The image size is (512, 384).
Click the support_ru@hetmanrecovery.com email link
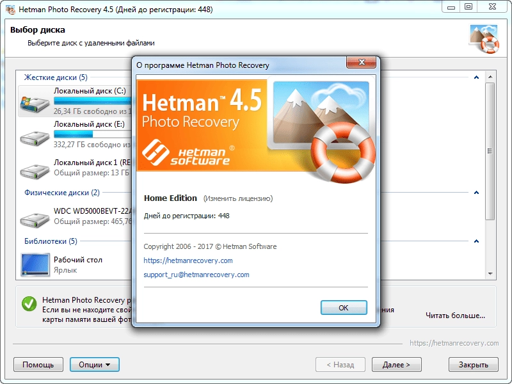point(196,275)
